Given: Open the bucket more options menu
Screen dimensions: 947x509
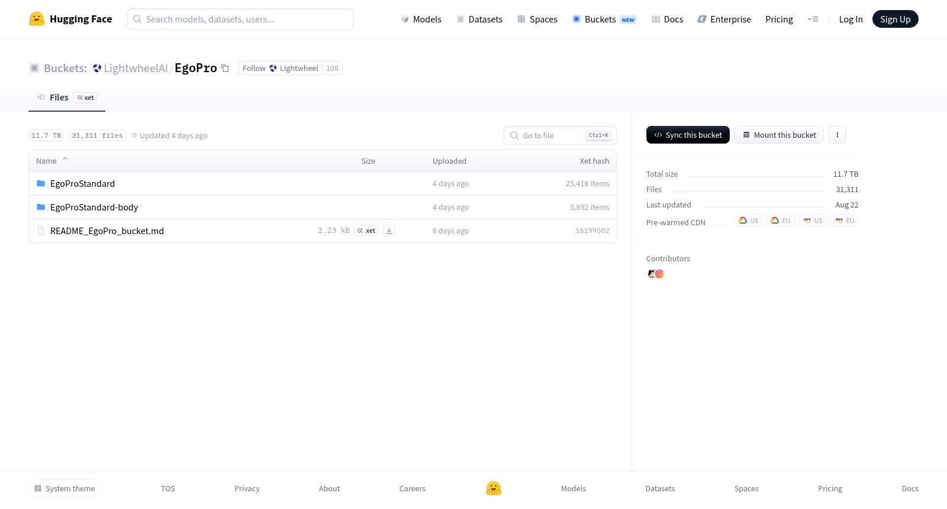Looking at the screenshot, I should coord(838,135).
